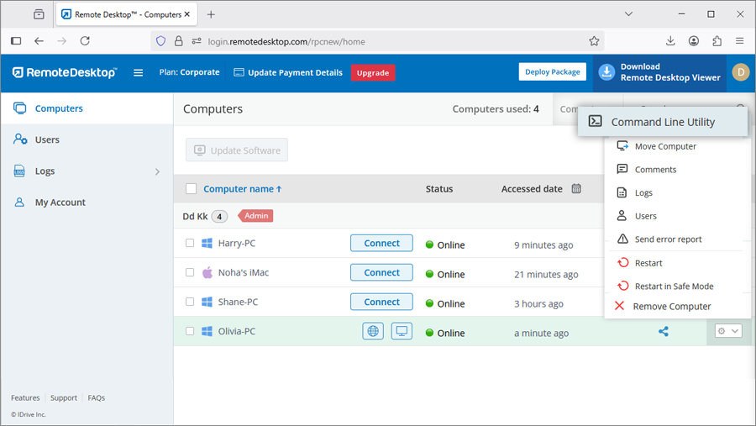Choose Command Line Utility from the menu

click(663, 122)
